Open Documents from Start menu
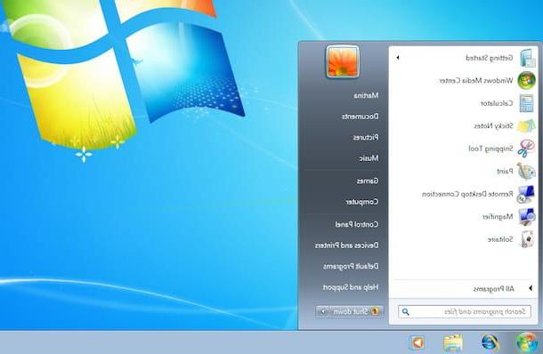The image size is (543, 354). point(361,117)
